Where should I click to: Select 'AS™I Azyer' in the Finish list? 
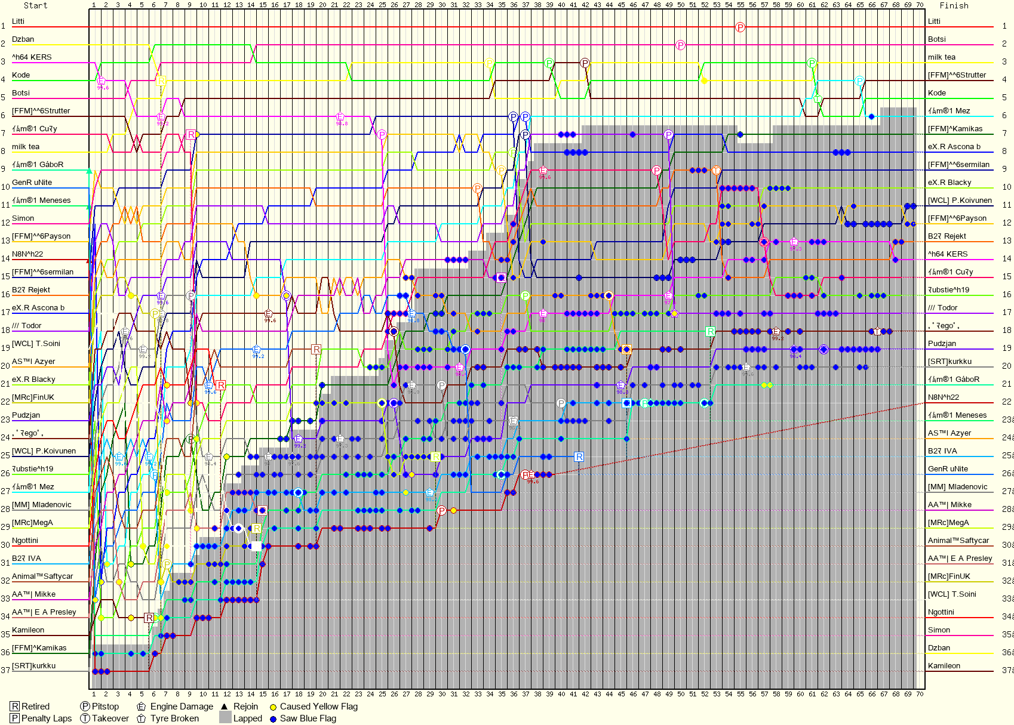tap(949, 433)
